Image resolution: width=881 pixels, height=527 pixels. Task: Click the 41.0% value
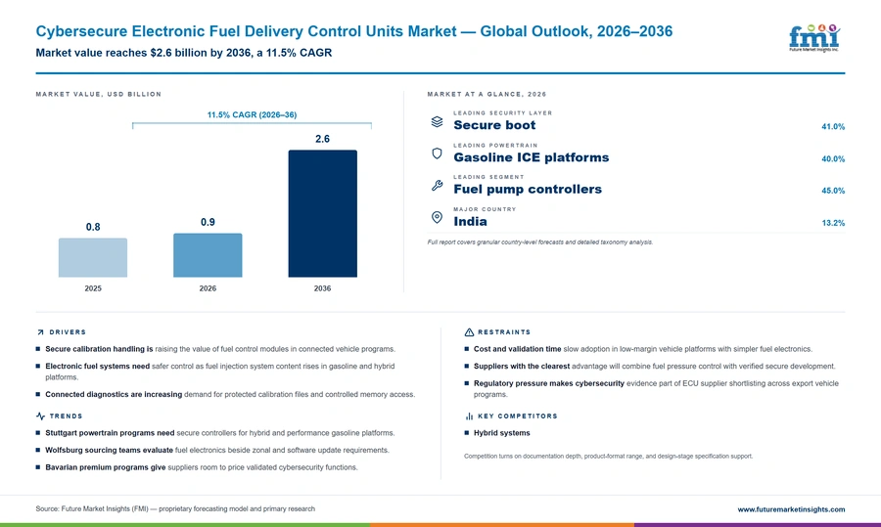click(833, 127)
